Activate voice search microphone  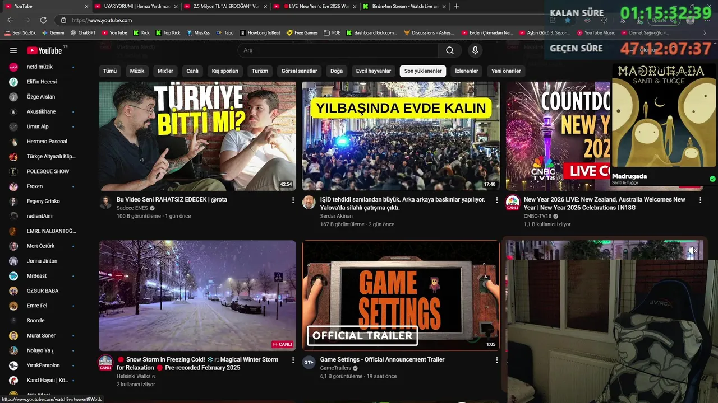click(475, 50)
